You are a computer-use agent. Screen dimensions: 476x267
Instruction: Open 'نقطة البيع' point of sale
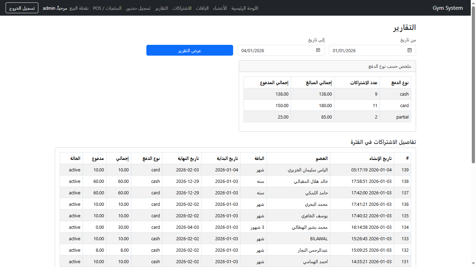(79, 8)
